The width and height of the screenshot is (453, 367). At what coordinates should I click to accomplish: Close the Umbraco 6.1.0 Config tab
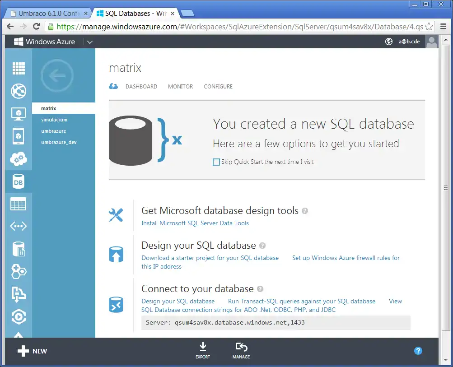click(85, 14)
